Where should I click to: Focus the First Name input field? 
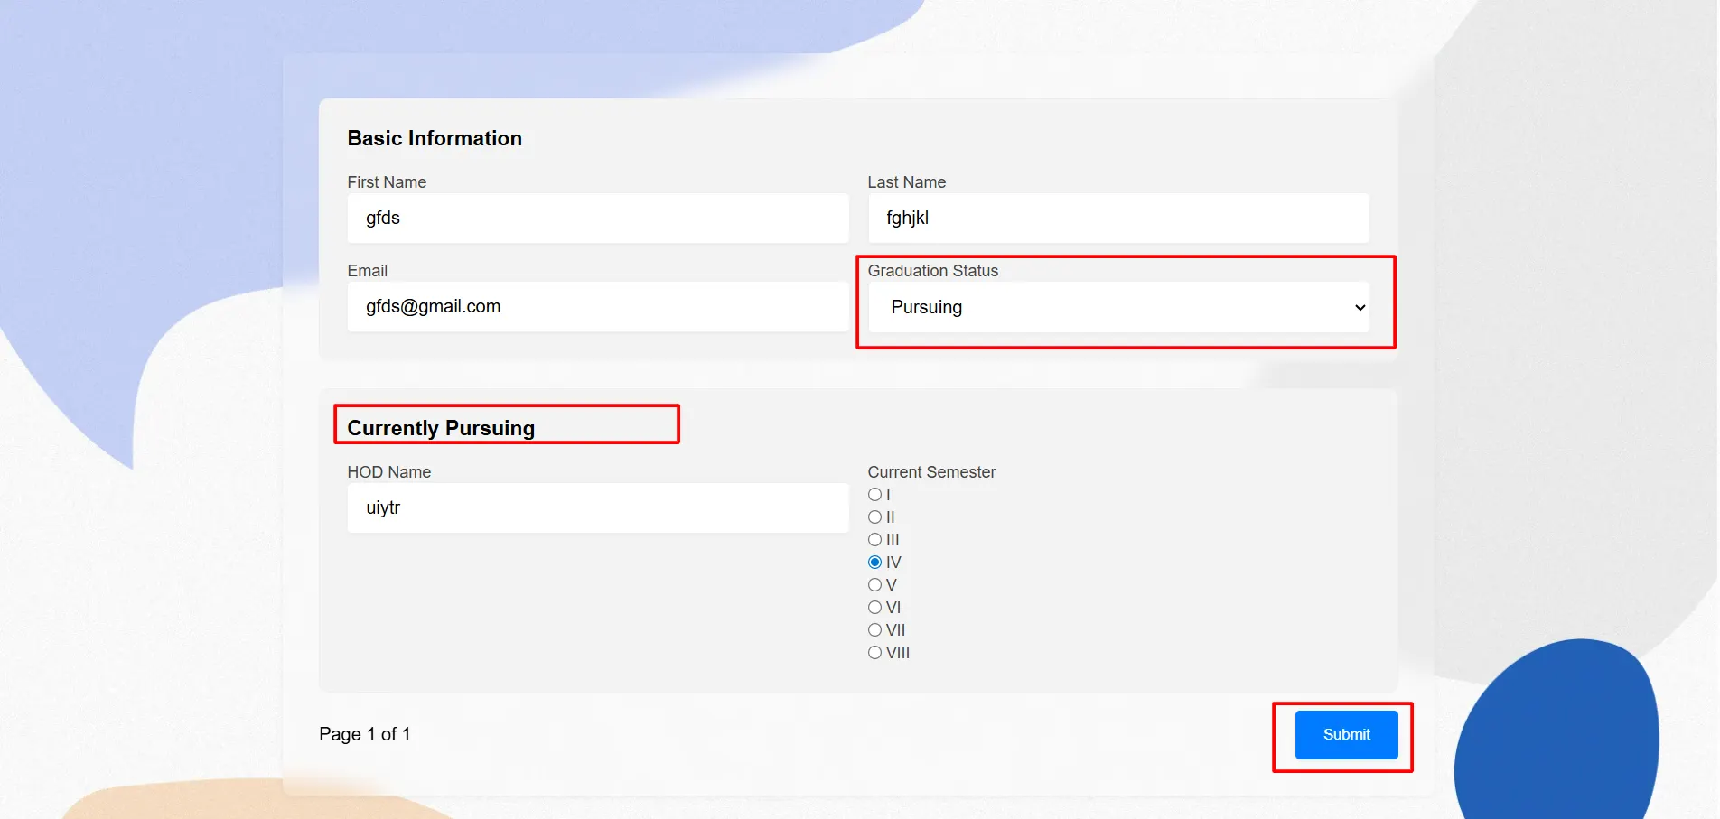click(x=597, y=219)
